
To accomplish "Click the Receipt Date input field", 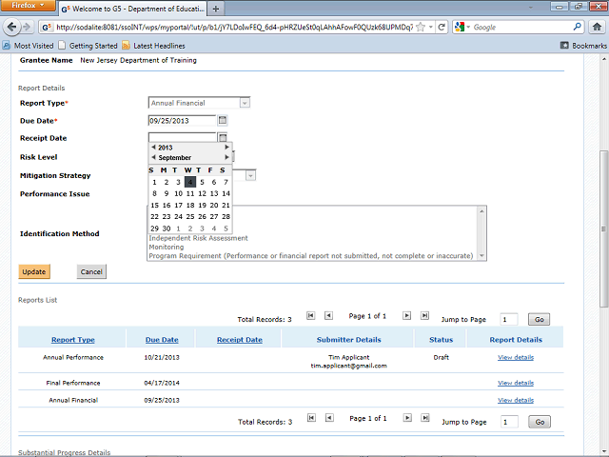I will (x=182, y=139).
